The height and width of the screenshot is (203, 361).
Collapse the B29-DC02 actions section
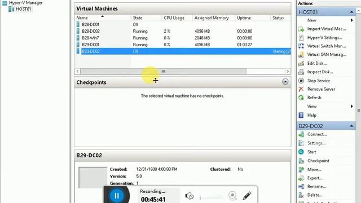click(351, 126)
